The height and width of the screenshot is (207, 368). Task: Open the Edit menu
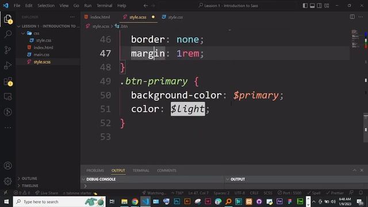29,6
